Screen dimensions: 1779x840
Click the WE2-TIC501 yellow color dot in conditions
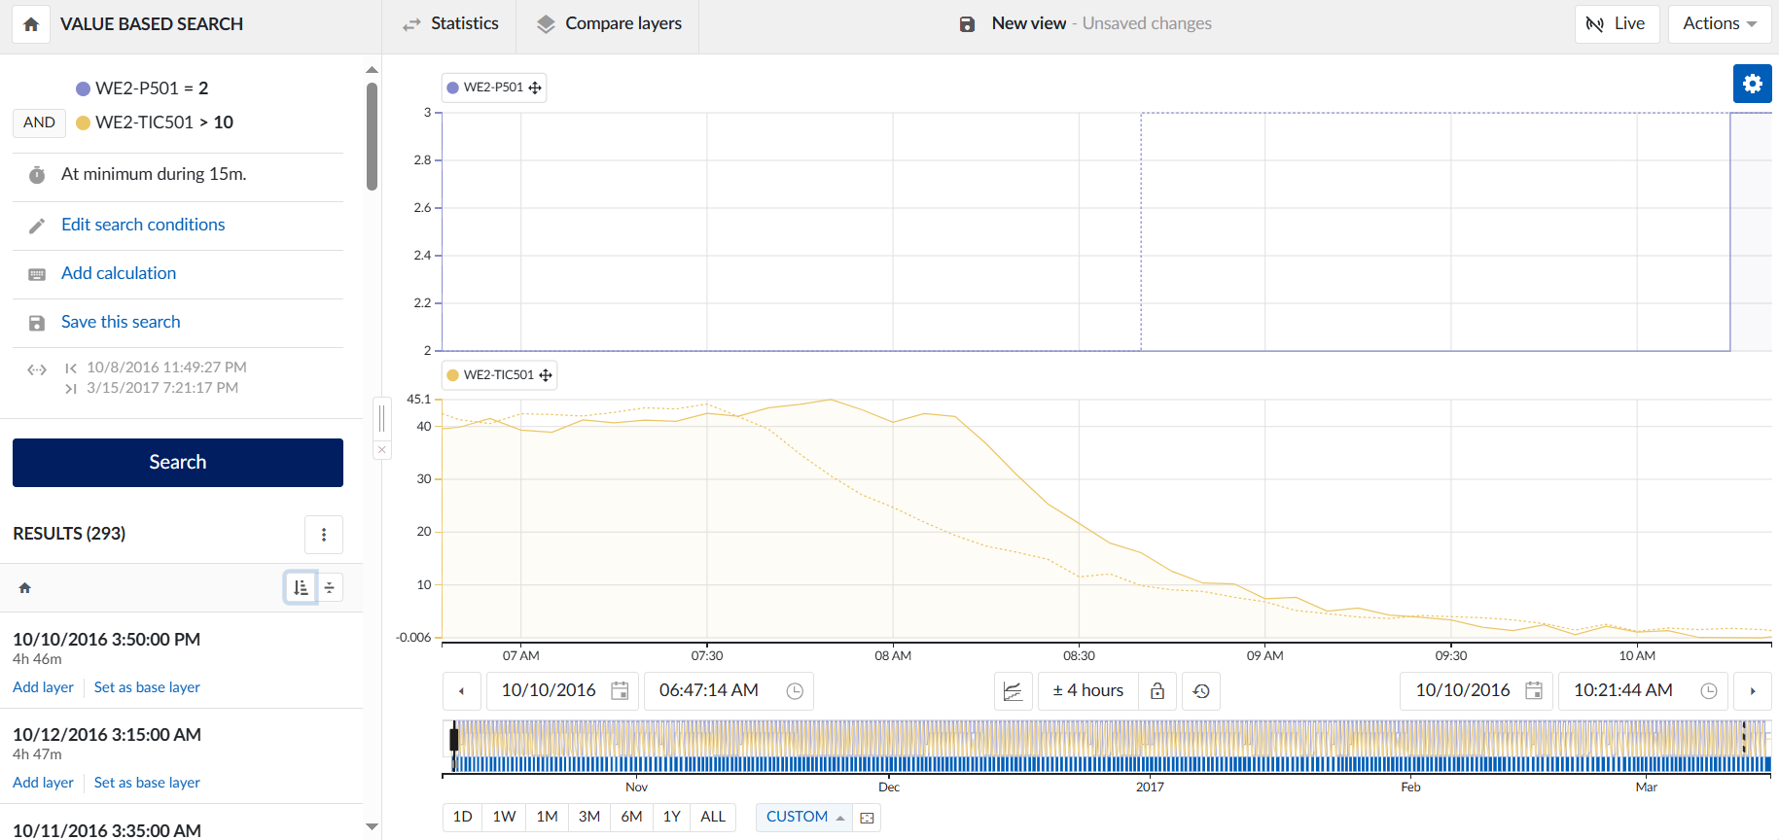click(x=83, y=122)
